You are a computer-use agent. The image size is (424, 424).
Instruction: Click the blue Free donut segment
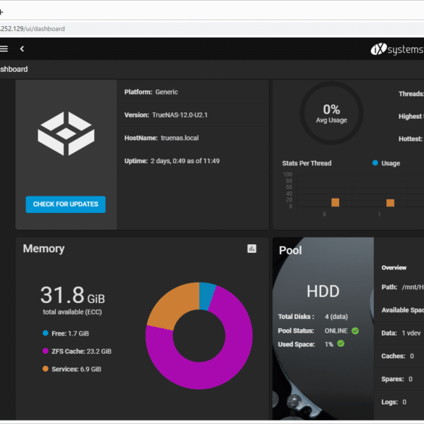tap(207, 296)
